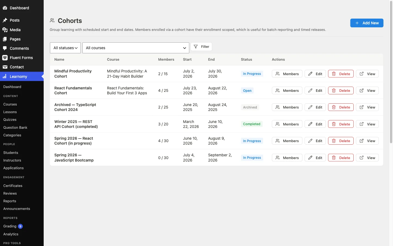Click the Dashboard gauge icon in sidebar
Image resolution: width=393 pixels, height=246 pixels.
click(x=5, y=8)
